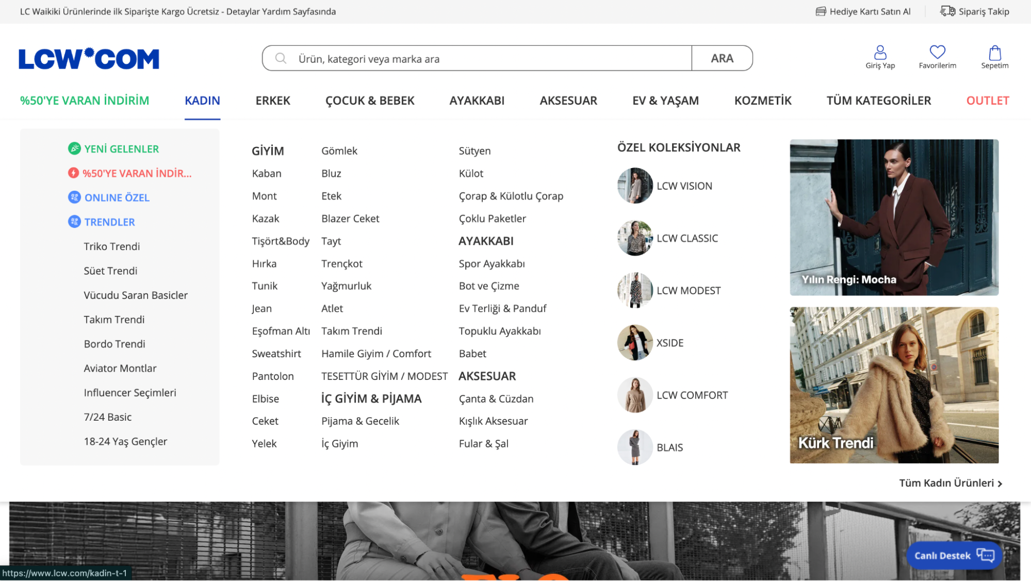This screenshot has width=1031, height=581.
Task: Click the red %50'ye Varan İndirim flash icon
Action: click(74, 173)
